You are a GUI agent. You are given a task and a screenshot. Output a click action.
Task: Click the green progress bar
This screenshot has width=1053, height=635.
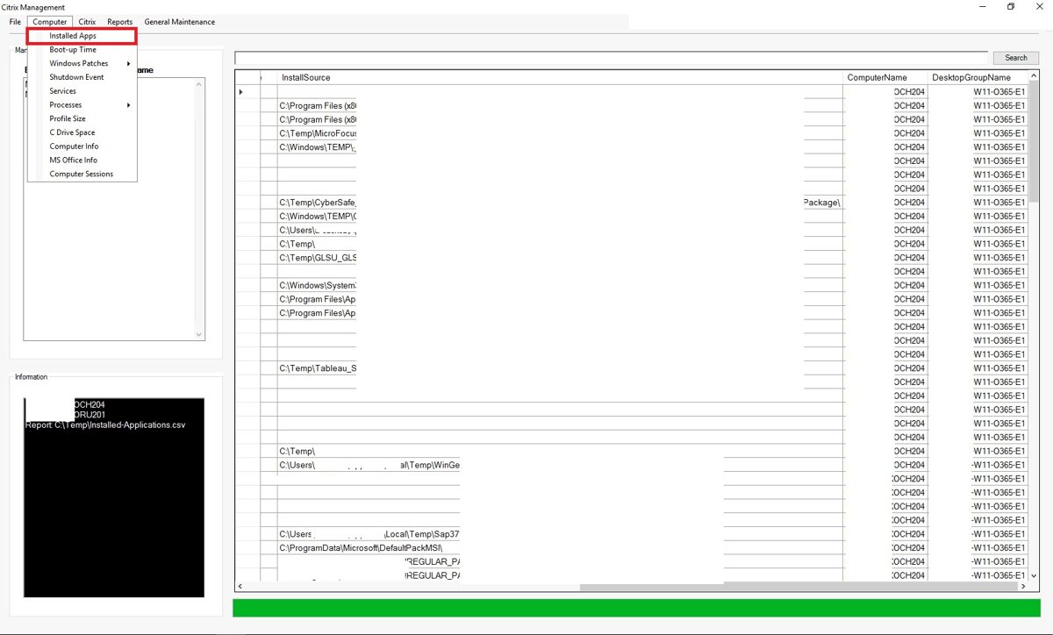pyautogui.click(x=636, y=608)
